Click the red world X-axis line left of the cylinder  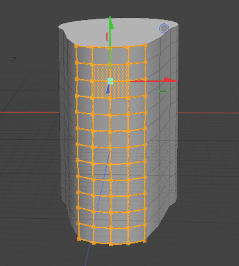point(30,112)
